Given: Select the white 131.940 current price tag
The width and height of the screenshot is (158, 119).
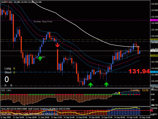Looking at the screenshot, I should coord(154,51).
